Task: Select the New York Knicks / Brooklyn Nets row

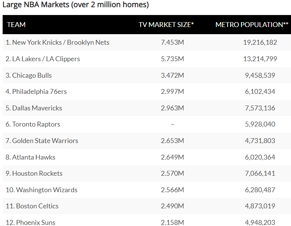Action: 57,42
